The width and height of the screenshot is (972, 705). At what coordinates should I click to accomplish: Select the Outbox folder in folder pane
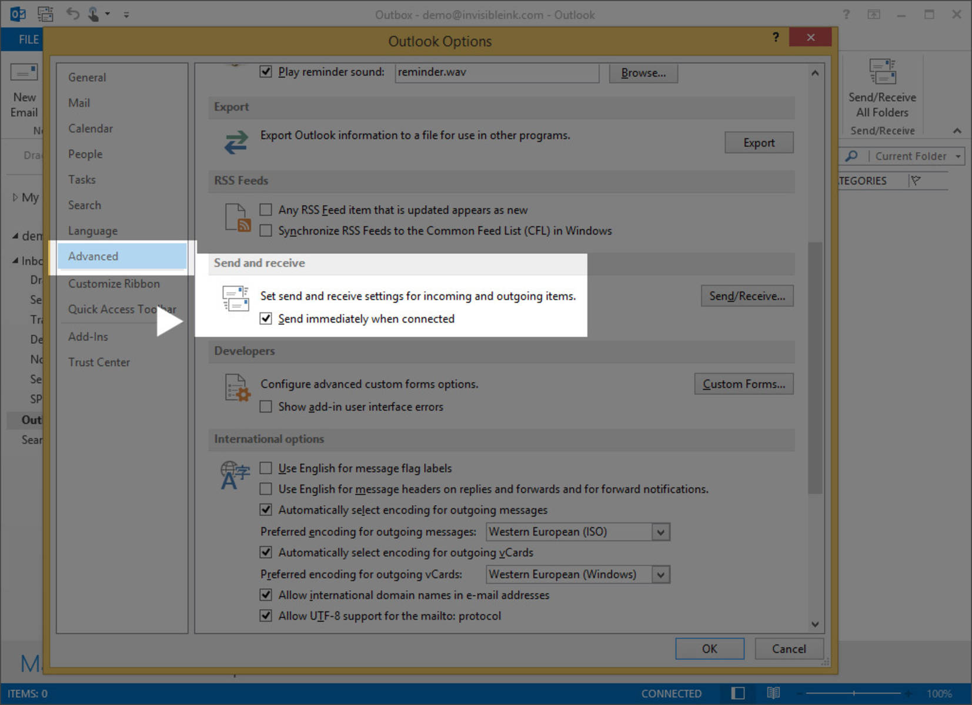pyautogui.click(x=32, y=419)
